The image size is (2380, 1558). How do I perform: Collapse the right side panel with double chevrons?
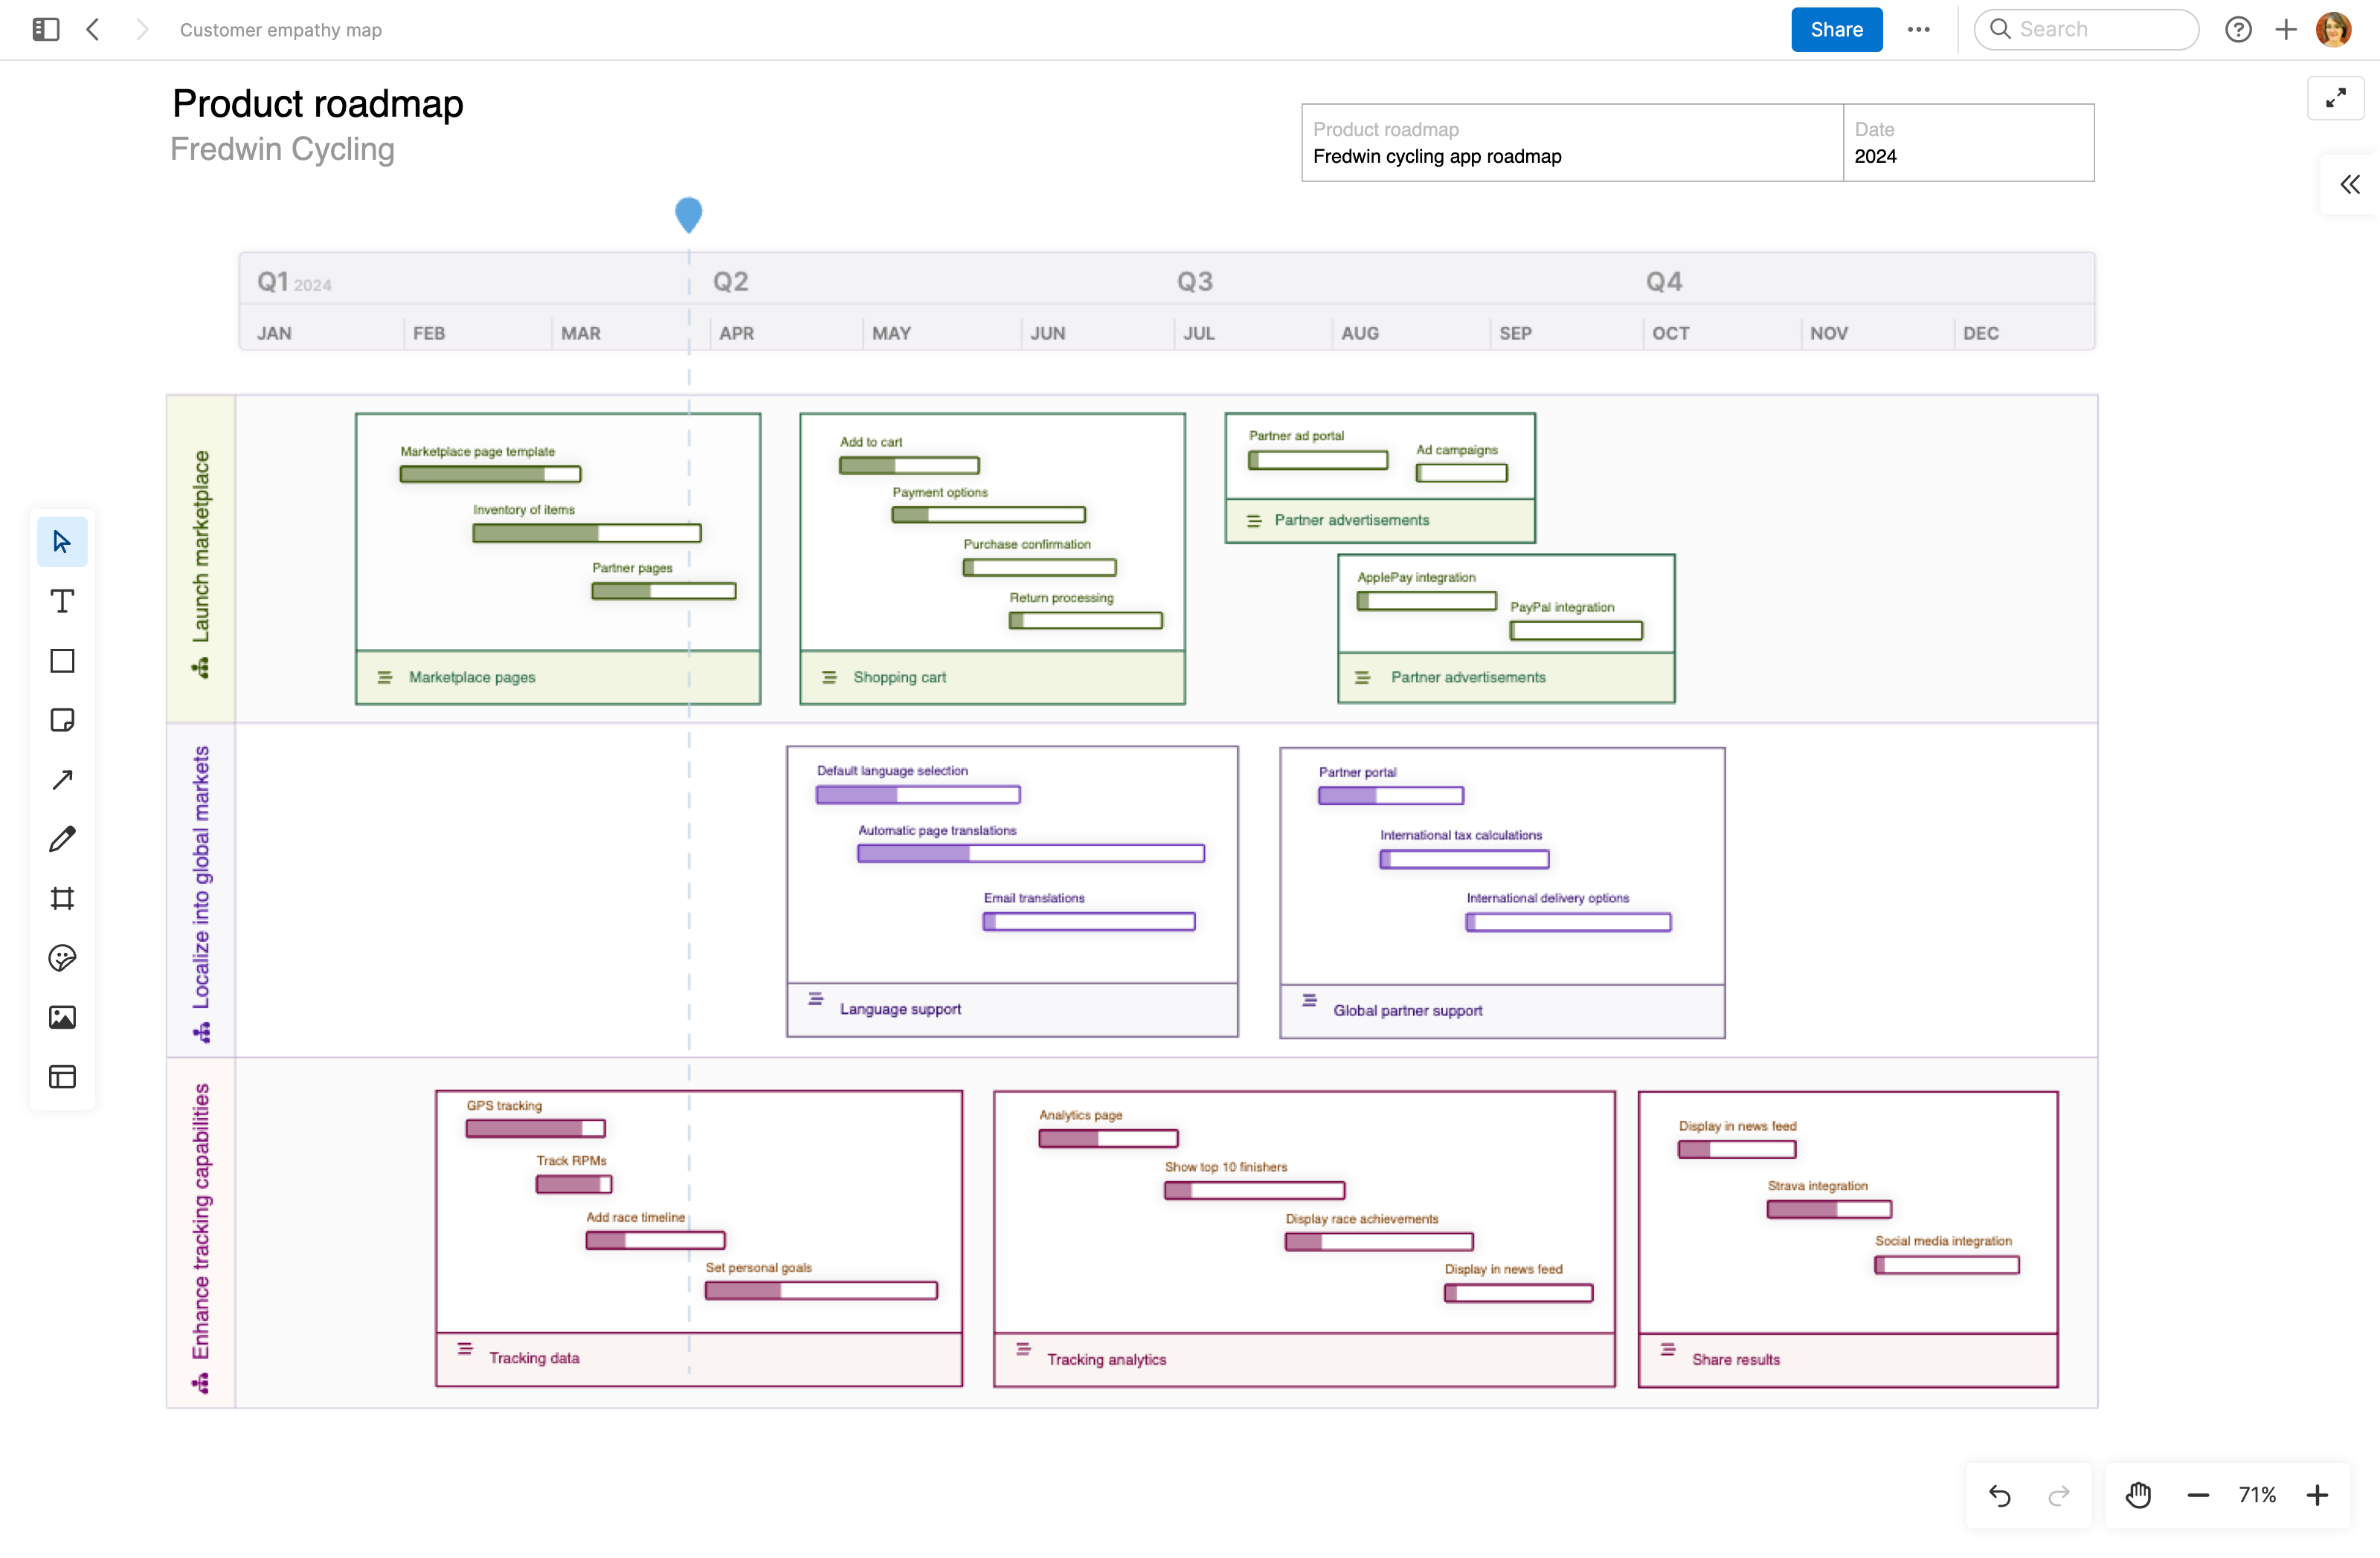[x=2349, y=184]
